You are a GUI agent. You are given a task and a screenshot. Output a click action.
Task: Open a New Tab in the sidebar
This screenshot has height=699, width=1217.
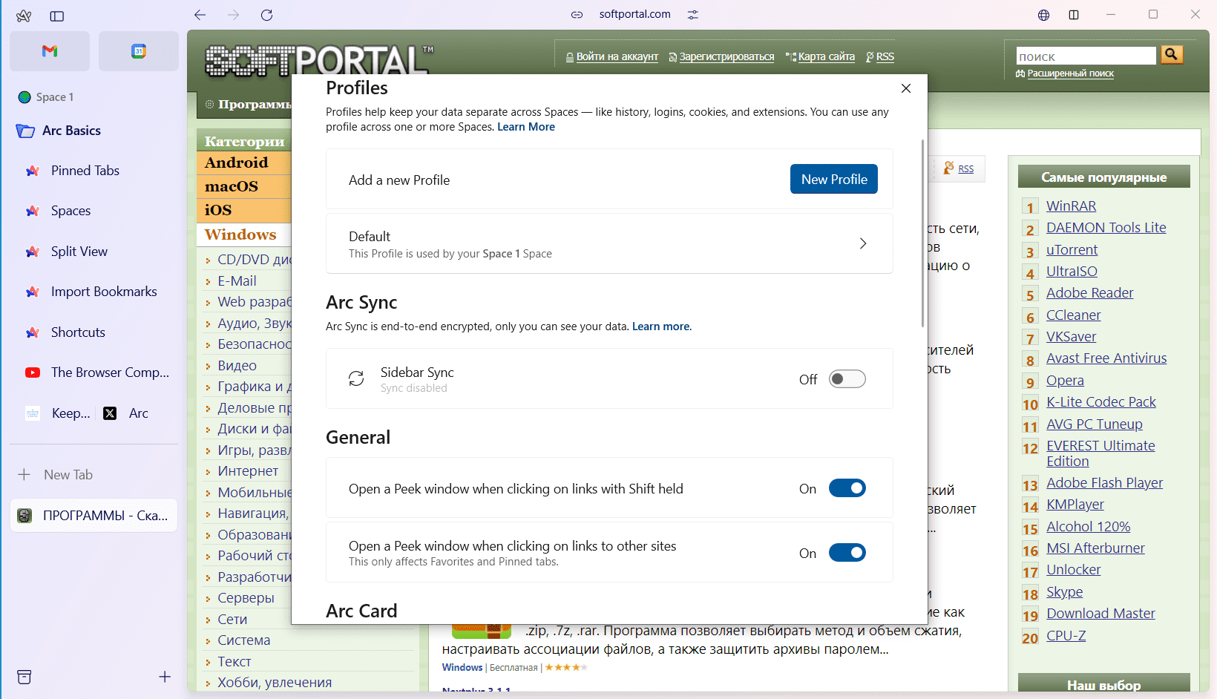coord(94,475)
